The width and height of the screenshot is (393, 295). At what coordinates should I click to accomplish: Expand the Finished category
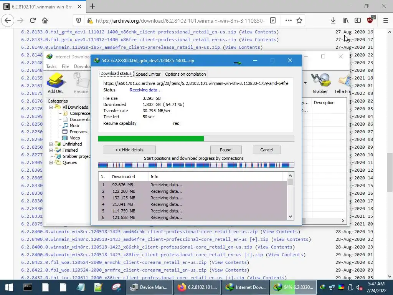tap(51, 150)
